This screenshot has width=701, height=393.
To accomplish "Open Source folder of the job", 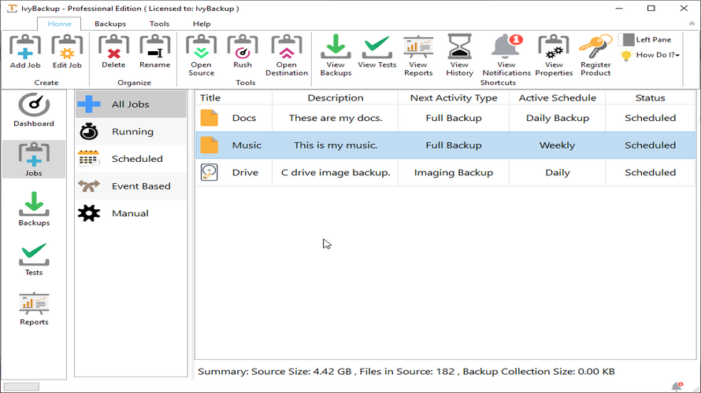I will tap(201, 55).
